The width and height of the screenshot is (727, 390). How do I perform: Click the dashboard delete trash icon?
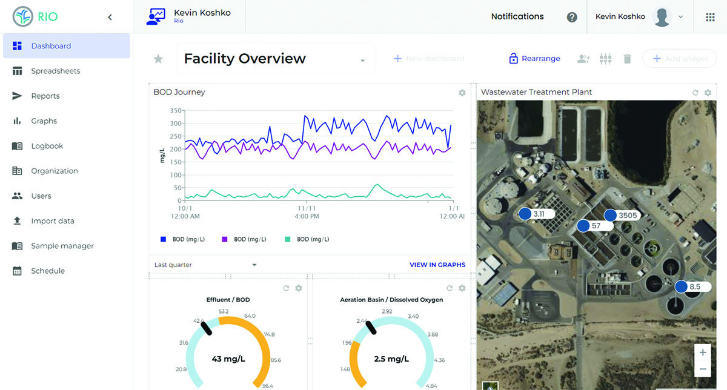(x=627, y=59)
